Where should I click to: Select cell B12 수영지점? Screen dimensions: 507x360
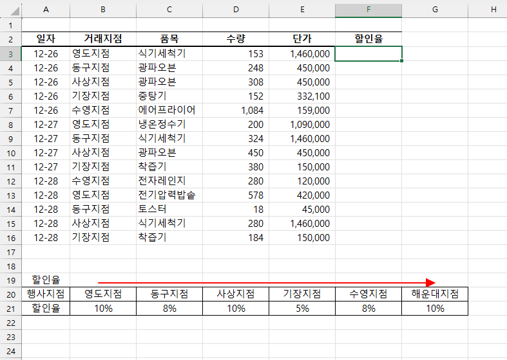coord(103,181)
